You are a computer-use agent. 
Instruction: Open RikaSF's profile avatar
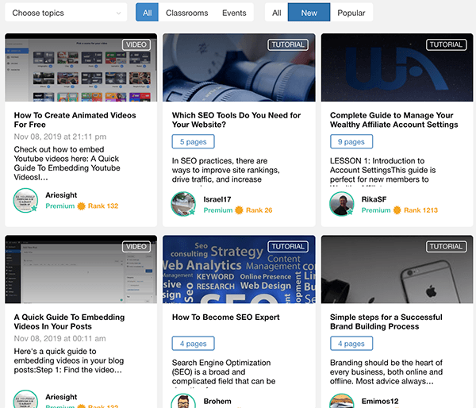coord(341,204)
